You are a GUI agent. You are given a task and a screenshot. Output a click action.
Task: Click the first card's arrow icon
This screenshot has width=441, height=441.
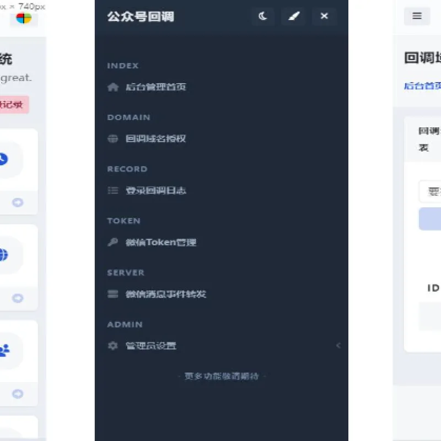pos(18,202)
